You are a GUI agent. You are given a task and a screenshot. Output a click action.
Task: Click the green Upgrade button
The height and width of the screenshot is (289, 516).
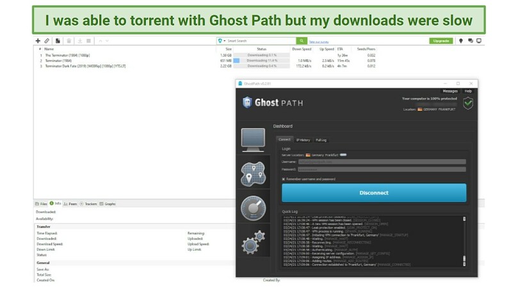[441, 41]
